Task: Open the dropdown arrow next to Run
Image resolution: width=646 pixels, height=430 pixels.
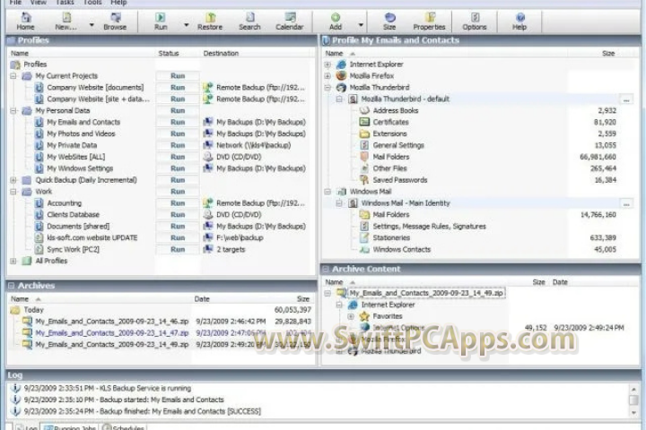Action: (x=187, y=25)
